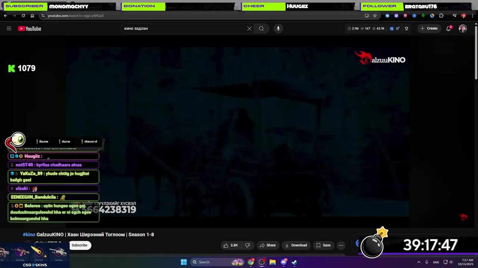Dislike the video
Image resolution: width=478 pixels, height=268 pixels.
[x=247, y=245]
